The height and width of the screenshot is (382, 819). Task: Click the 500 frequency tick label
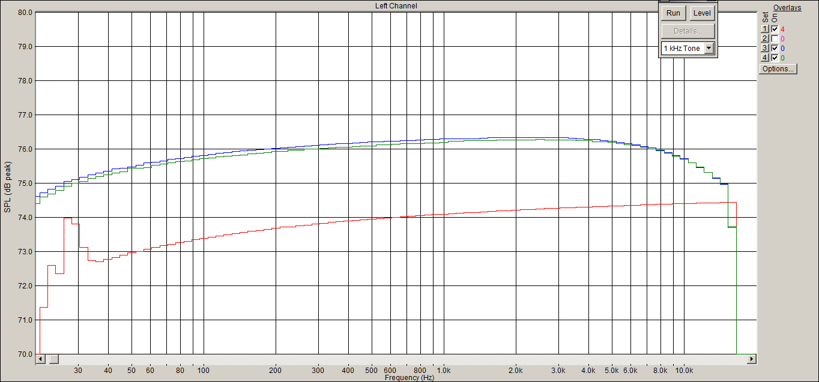(x=372, y=370)
